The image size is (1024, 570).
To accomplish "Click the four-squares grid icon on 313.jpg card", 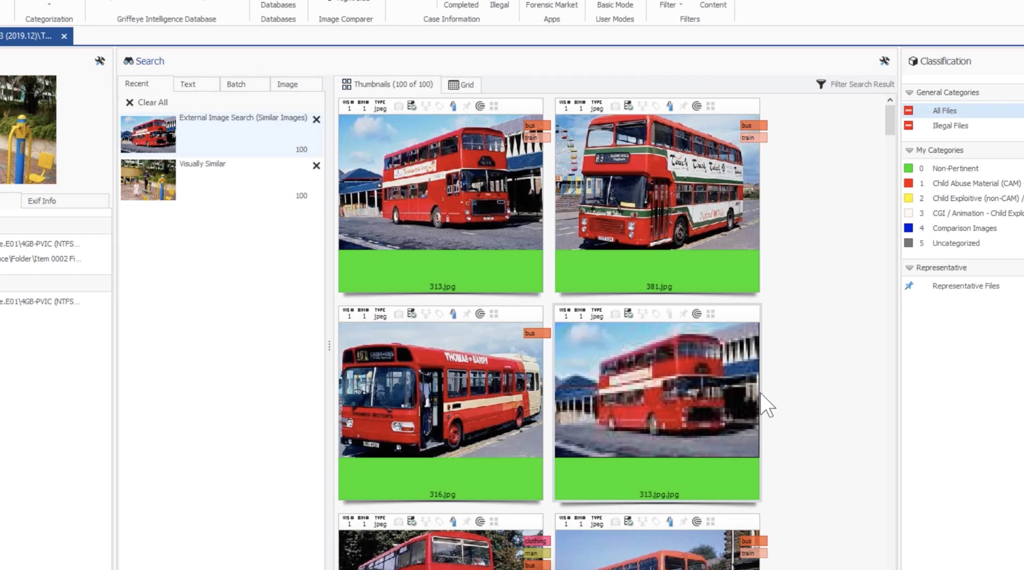I will (494, 106).
